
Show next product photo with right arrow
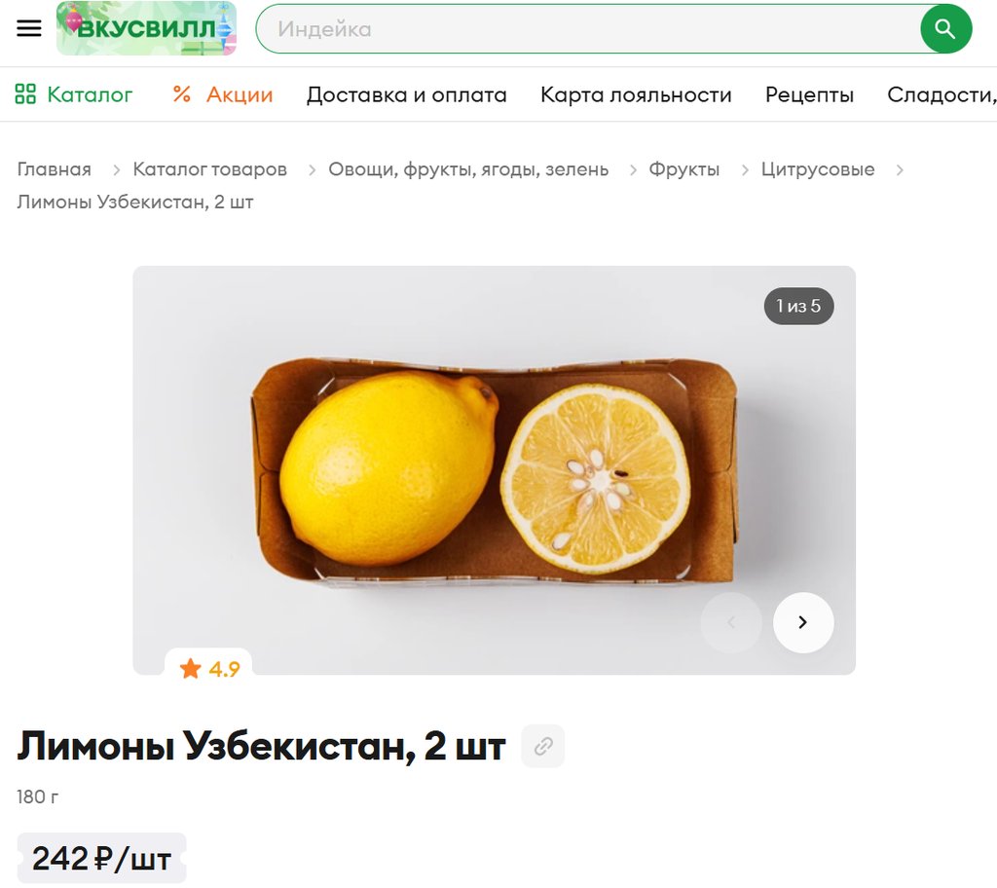[803, 622]
